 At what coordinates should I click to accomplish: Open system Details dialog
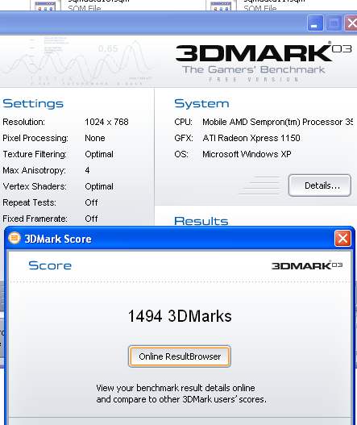click(x=320, y=185)
